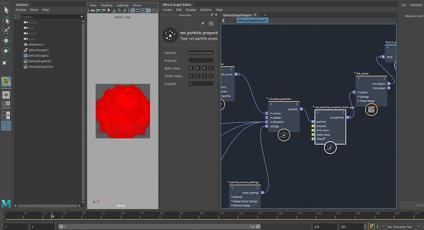The width and height of the screenshot is (424, 230).
Task: Click the time range slider bar
Action: coord(159,227)
